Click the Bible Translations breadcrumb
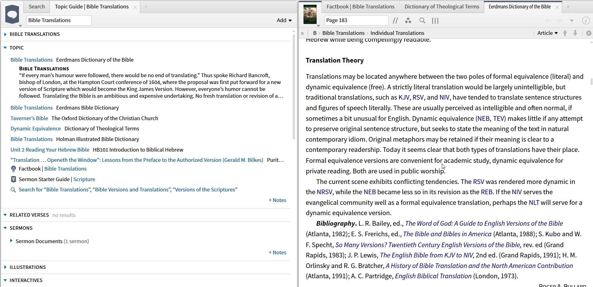The image size is (593, 287). point(343,33)
